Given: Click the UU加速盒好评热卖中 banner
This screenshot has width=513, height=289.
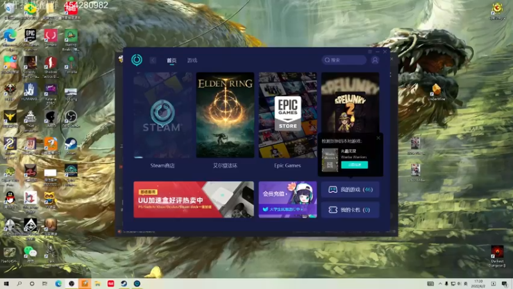Looking at the screenshot, I should click(194, 200).
